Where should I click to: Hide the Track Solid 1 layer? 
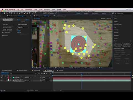(x=1, y=77)
